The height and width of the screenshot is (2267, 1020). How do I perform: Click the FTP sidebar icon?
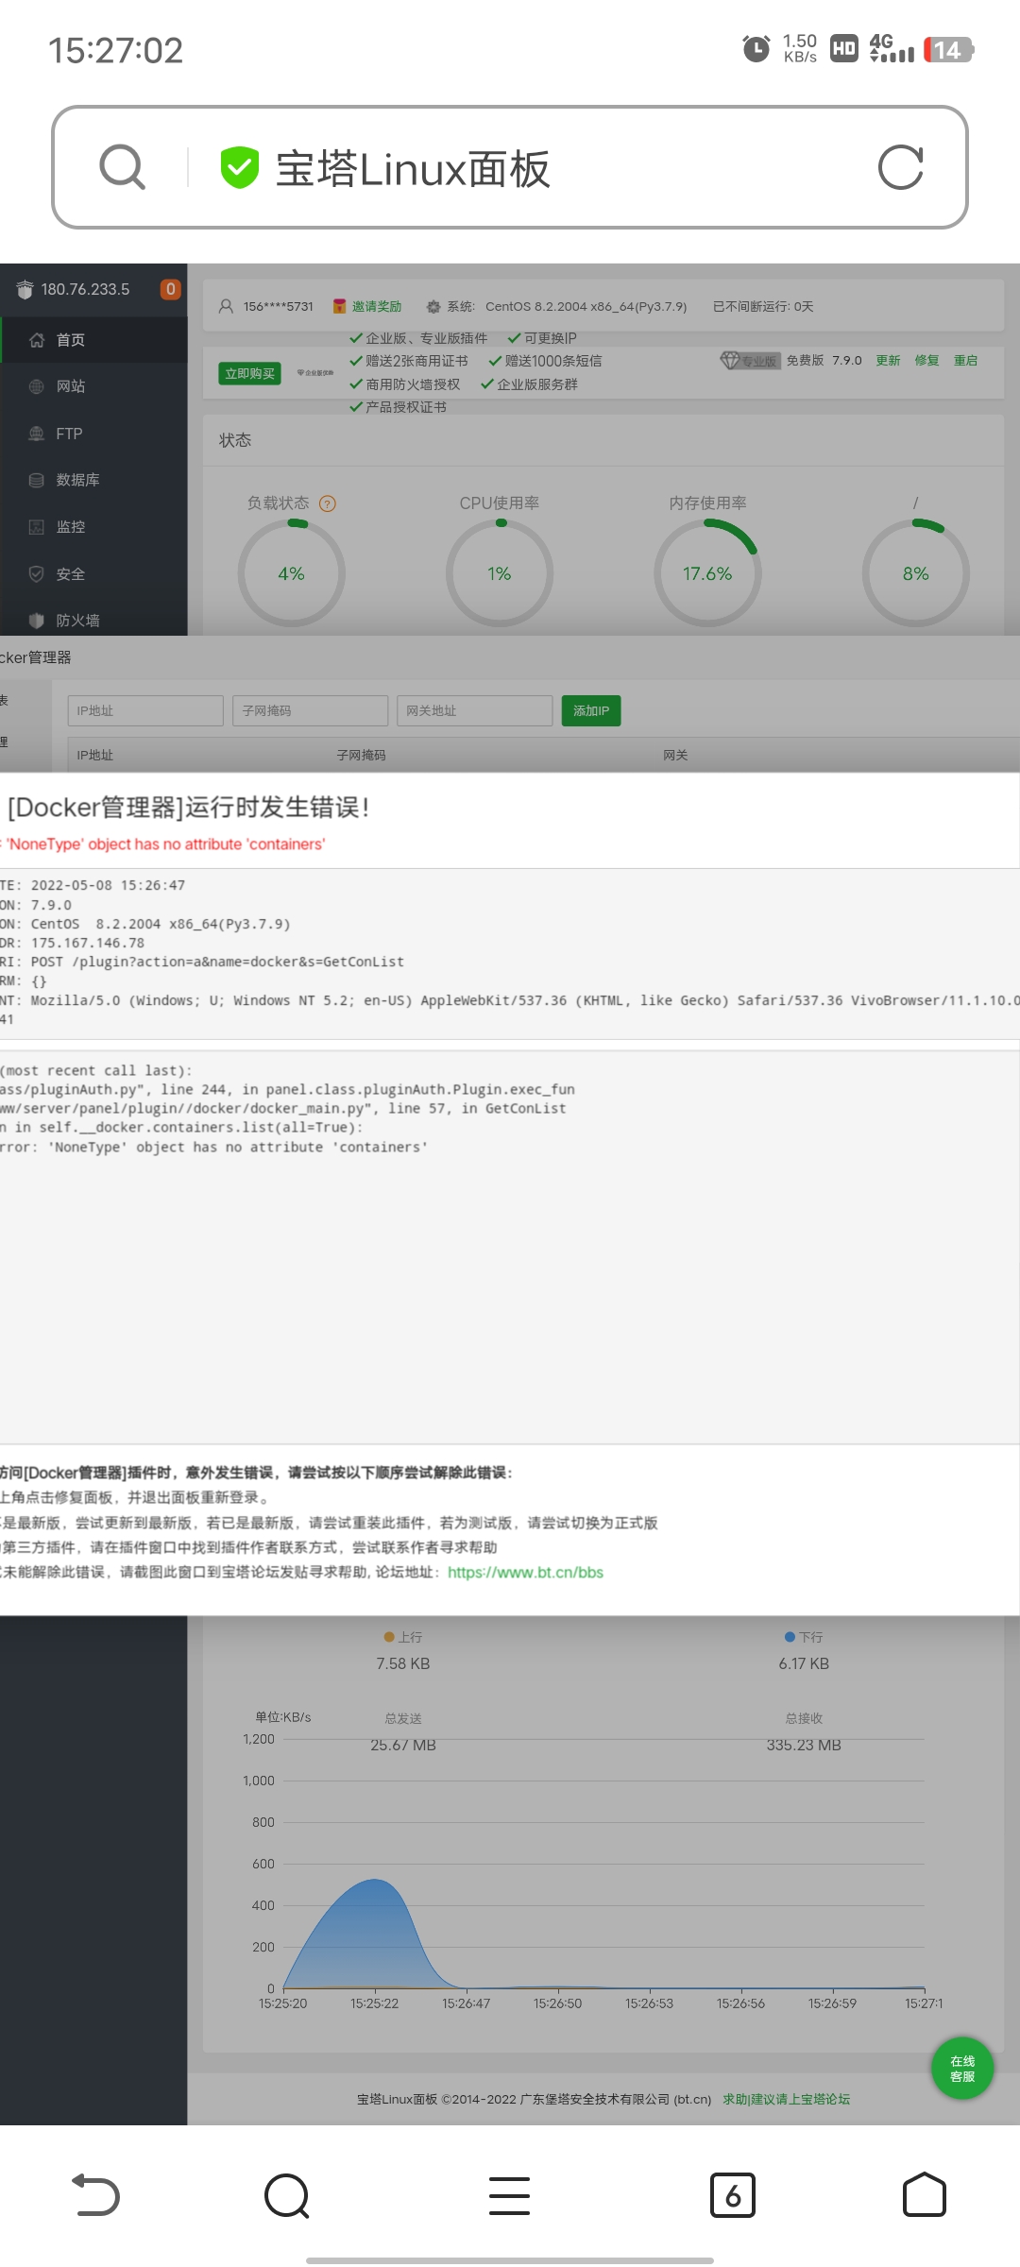pyautogui.click(x=37, y=434)
